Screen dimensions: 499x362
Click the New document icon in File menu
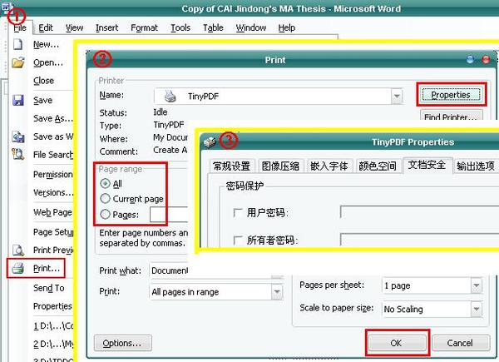[x=17, y=44]
